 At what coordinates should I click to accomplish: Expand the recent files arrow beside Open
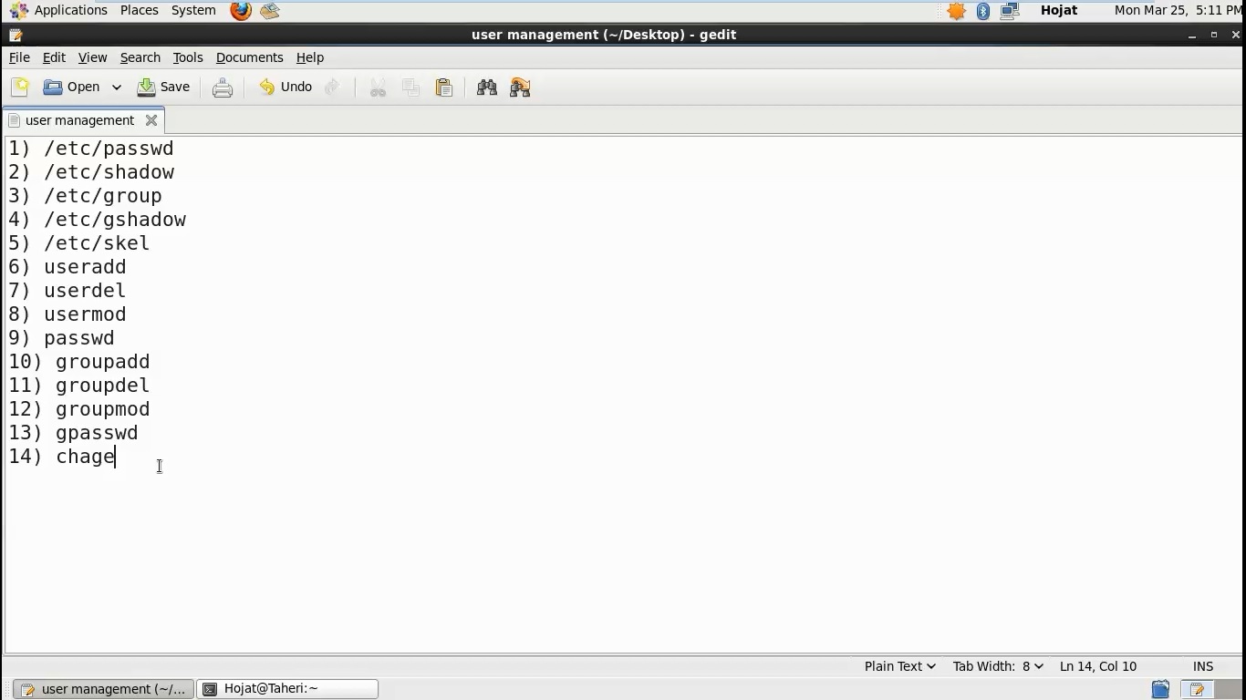point(117,87)
